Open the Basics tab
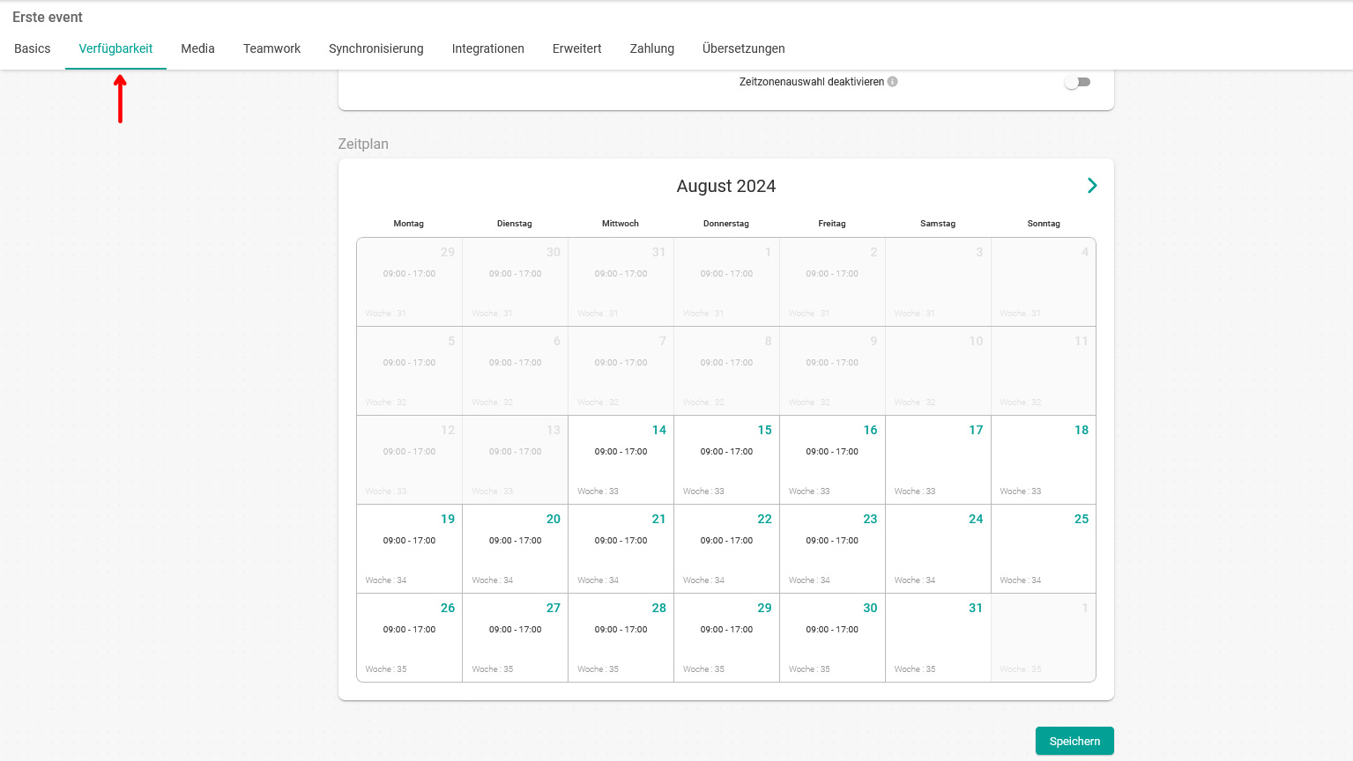This screenshot has width=1353, height=761. (x=33, y=48)
